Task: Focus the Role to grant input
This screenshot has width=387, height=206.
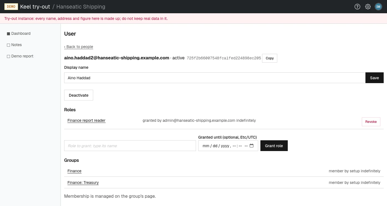Action: [130, 146]
